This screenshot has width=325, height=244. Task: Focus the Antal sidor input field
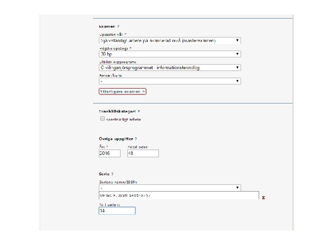click(143, 153)
